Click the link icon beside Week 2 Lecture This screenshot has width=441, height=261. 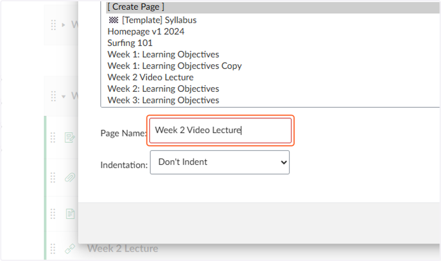(x=70, y=249)
